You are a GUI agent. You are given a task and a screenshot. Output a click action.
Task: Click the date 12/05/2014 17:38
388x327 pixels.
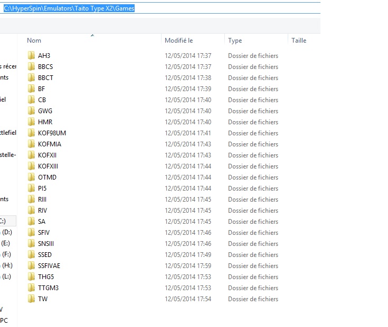tap(188, 78)
